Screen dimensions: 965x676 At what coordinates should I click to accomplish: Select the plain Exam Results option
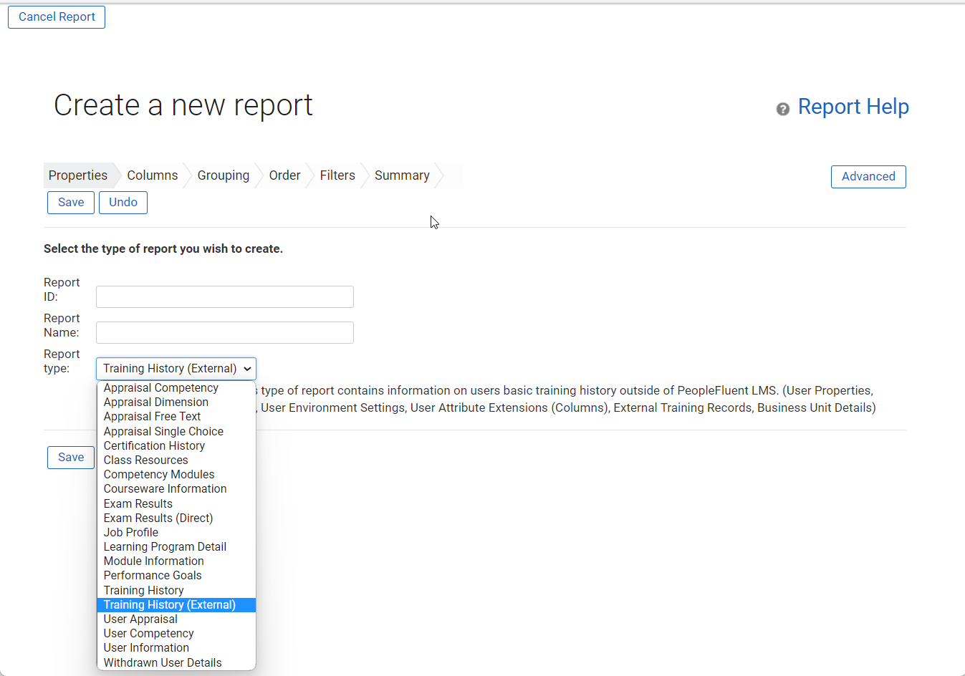click(176, 504)
